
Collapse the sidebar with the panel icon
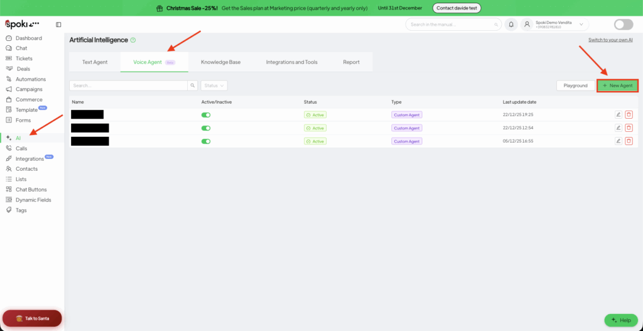58,24
